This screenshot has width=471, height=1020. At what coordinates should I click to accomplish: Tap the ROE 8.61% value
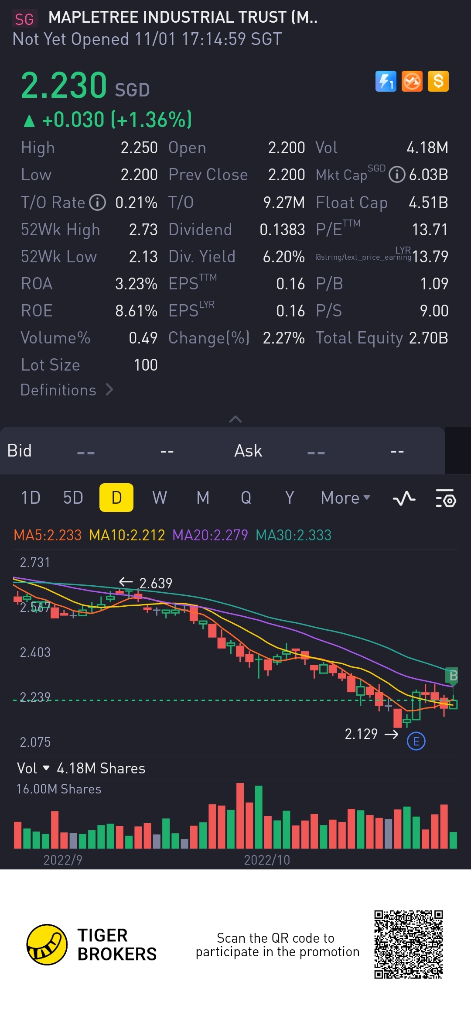(x=136, y=311)
